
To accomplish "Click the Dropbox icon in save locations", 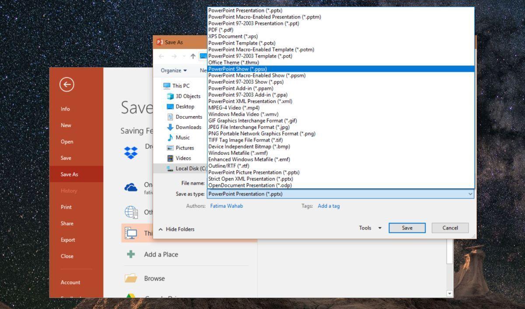I will pyautogui.click(x=131, y=152).
